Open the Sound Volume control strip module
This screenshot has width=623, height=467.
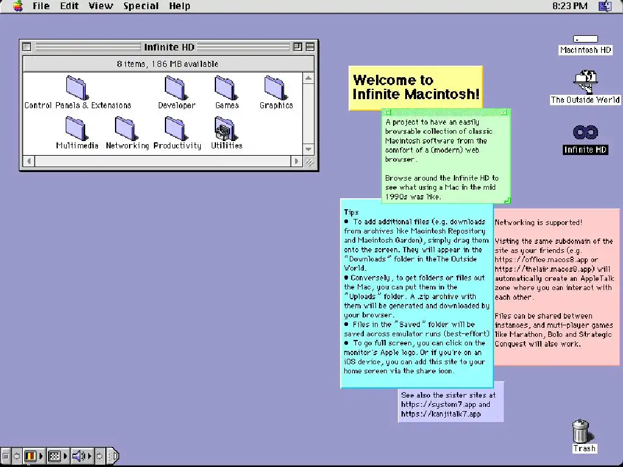tap(82, 456)
